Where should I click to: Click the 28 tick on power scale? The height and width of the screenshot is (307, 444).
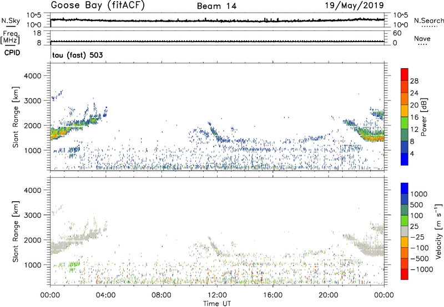[414, 81]
